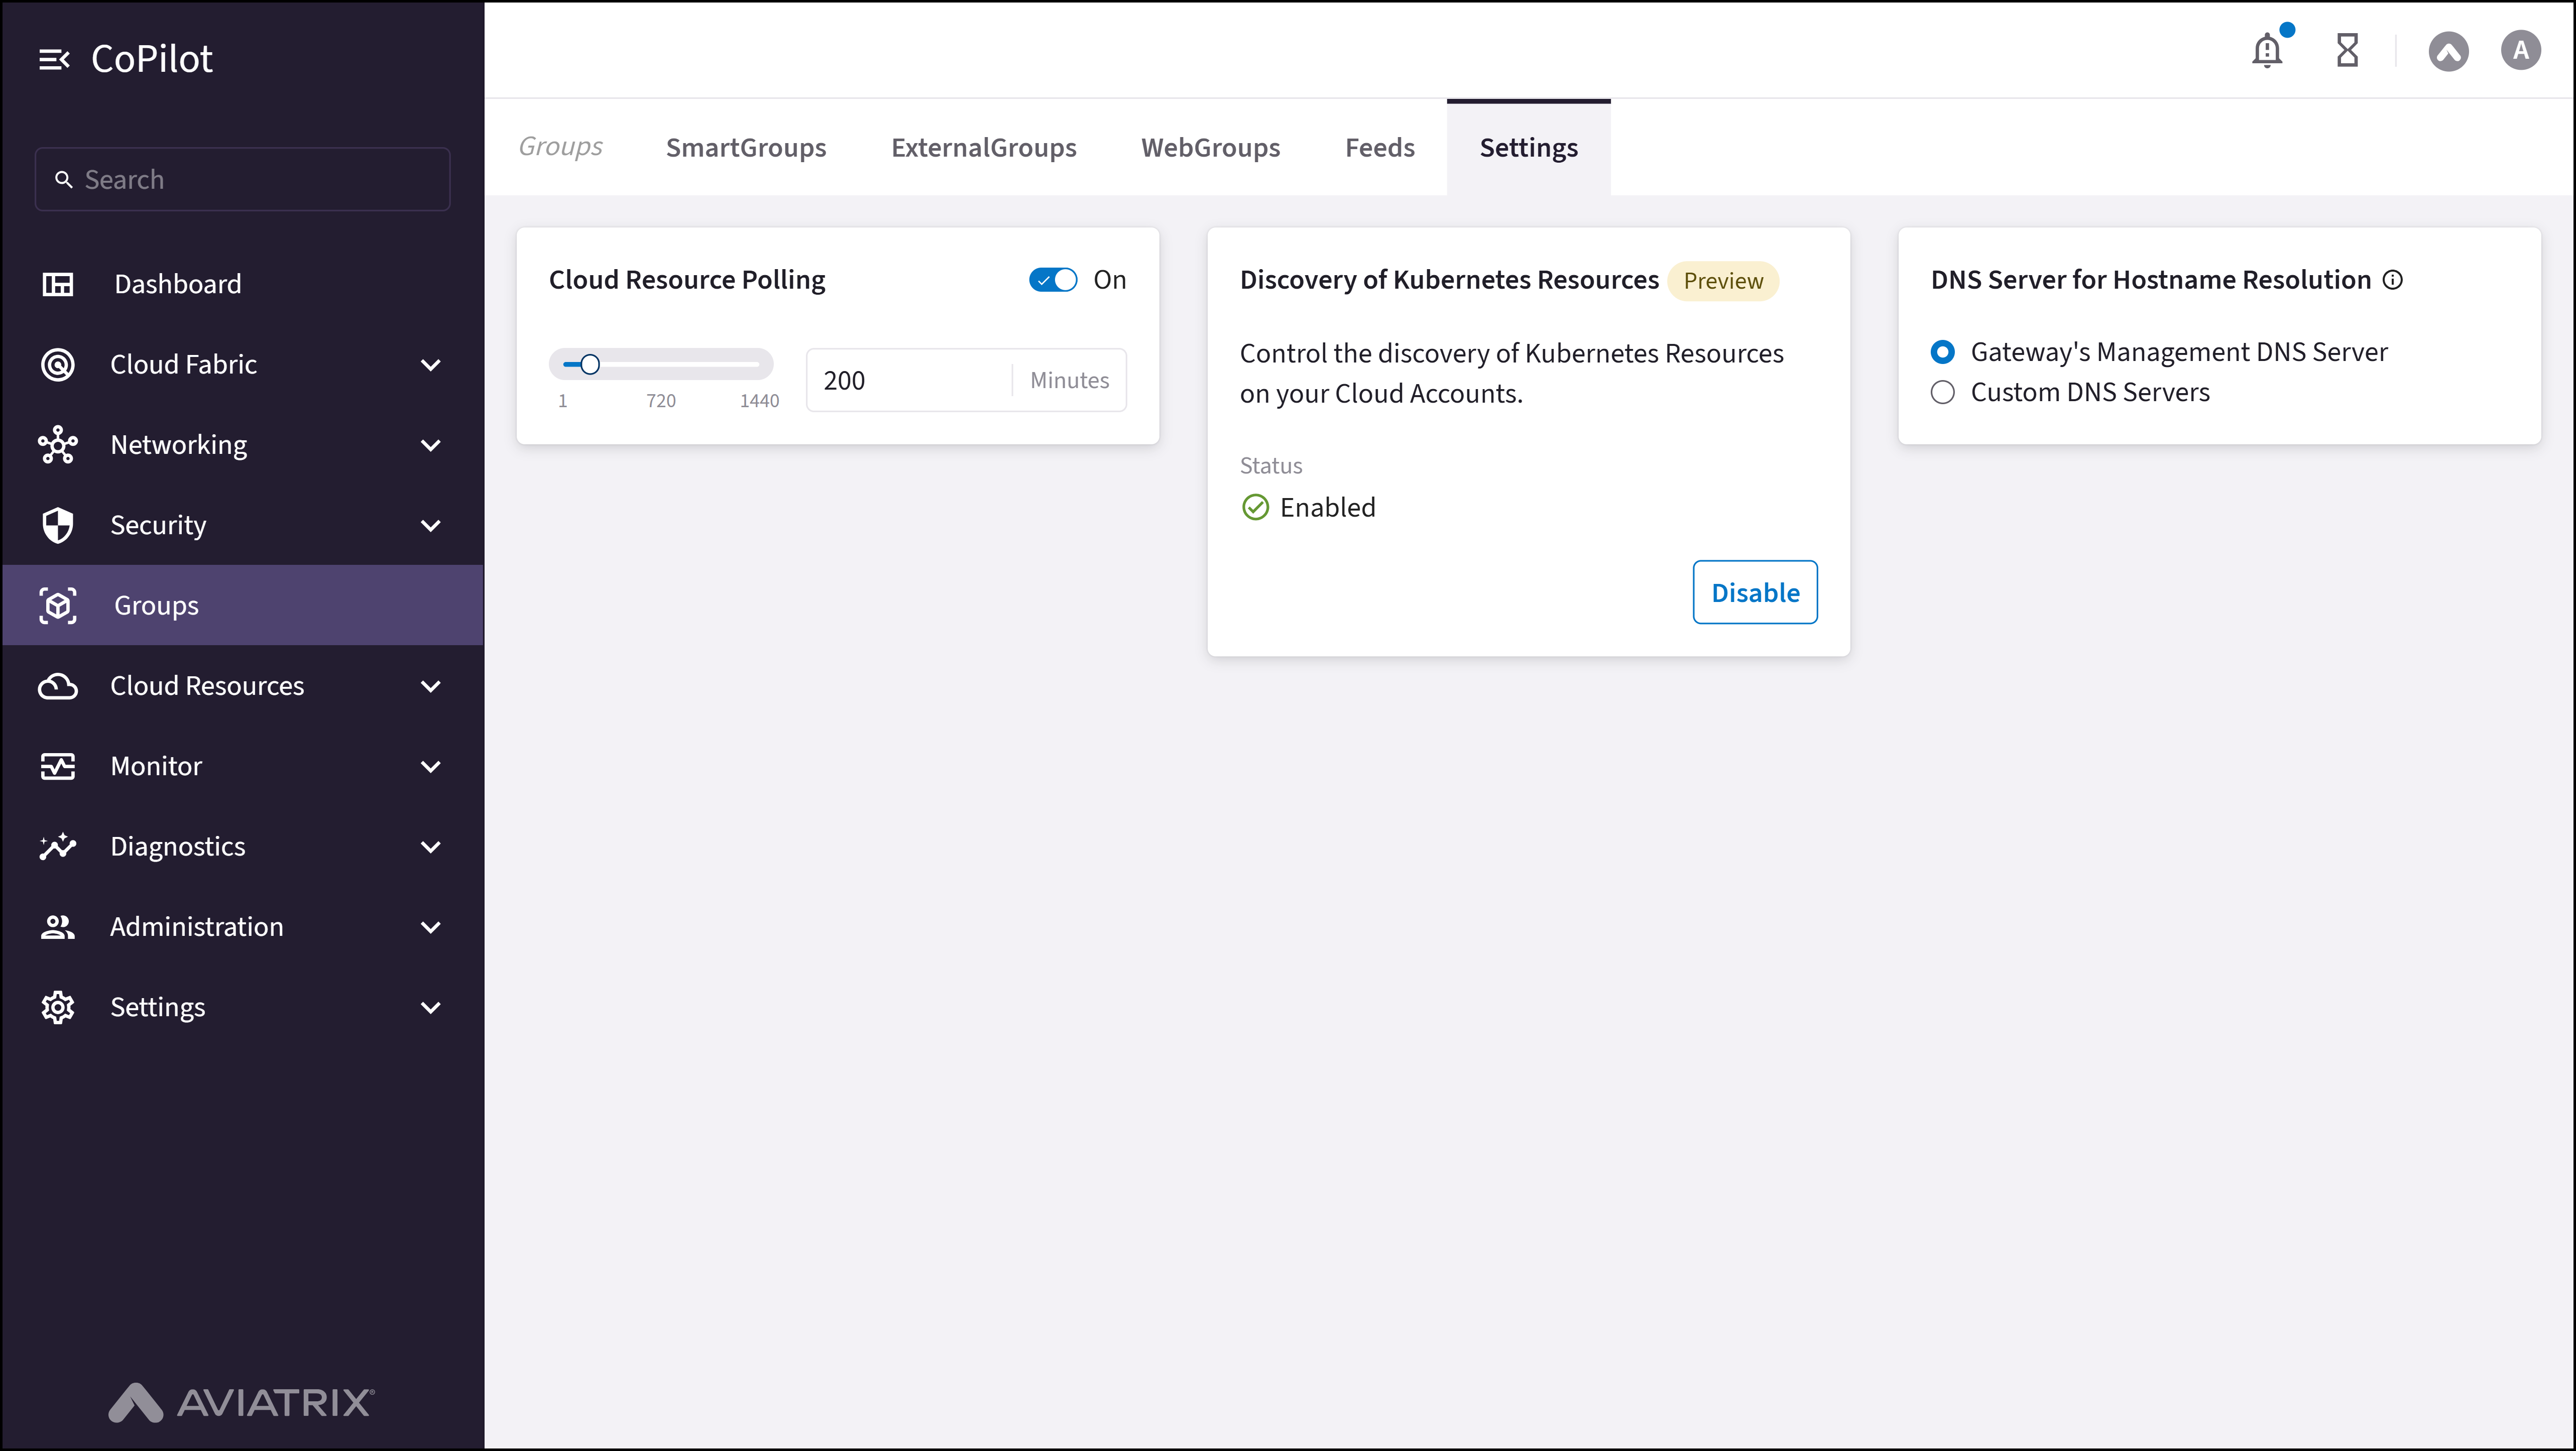Open the Feeds tab link
Viewport: 2576px width, 1451px height.
[x=1379, y=147]
